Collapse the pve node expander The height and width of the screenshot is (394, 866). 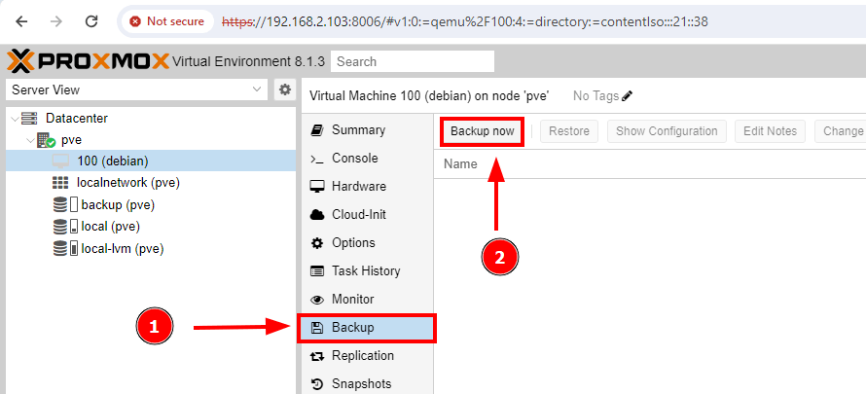click(x=29, y=140)
